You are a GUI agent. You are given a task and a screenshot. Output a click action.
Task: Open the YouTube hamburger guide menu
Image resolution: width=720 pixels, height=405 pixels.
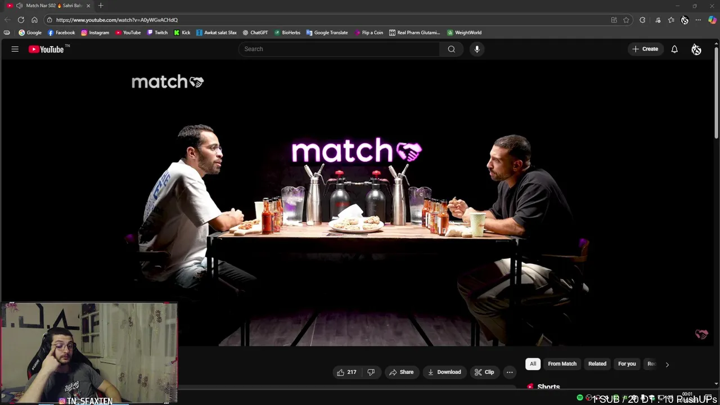coord(15,49)
